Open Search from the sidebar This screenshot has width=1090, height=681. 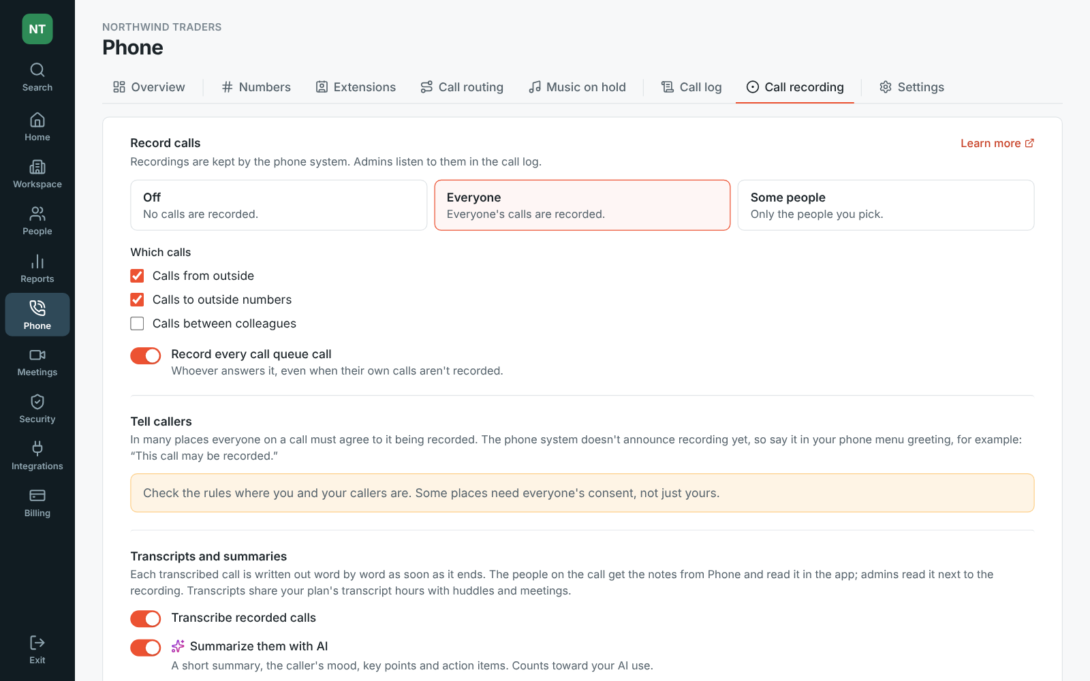37,78
